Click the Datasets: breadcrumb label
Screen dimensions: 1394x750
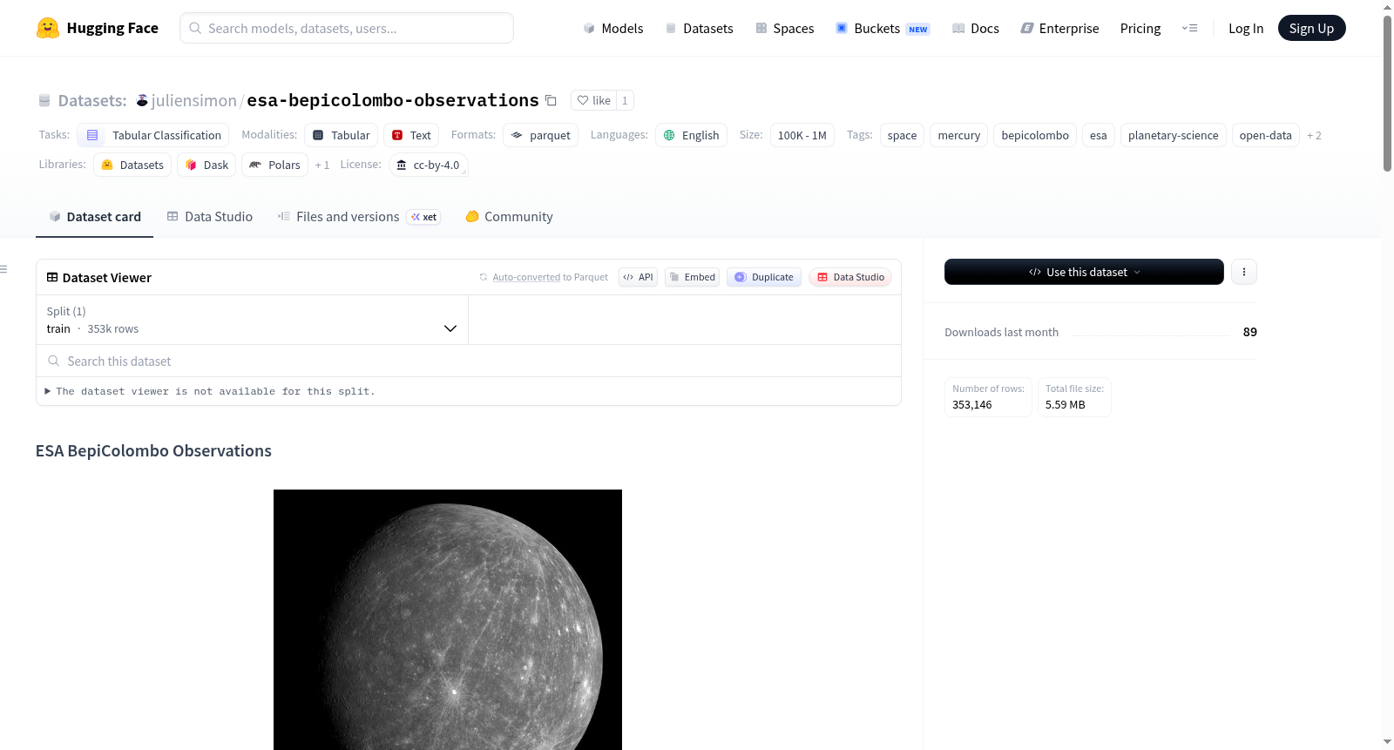point(92,100)
